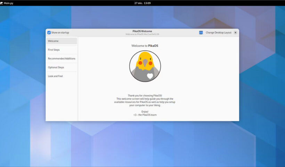The width and height of the screenshot is (285, 167).
Task: Click the 'Enjoy!' text line
Action: coord(145,112)
